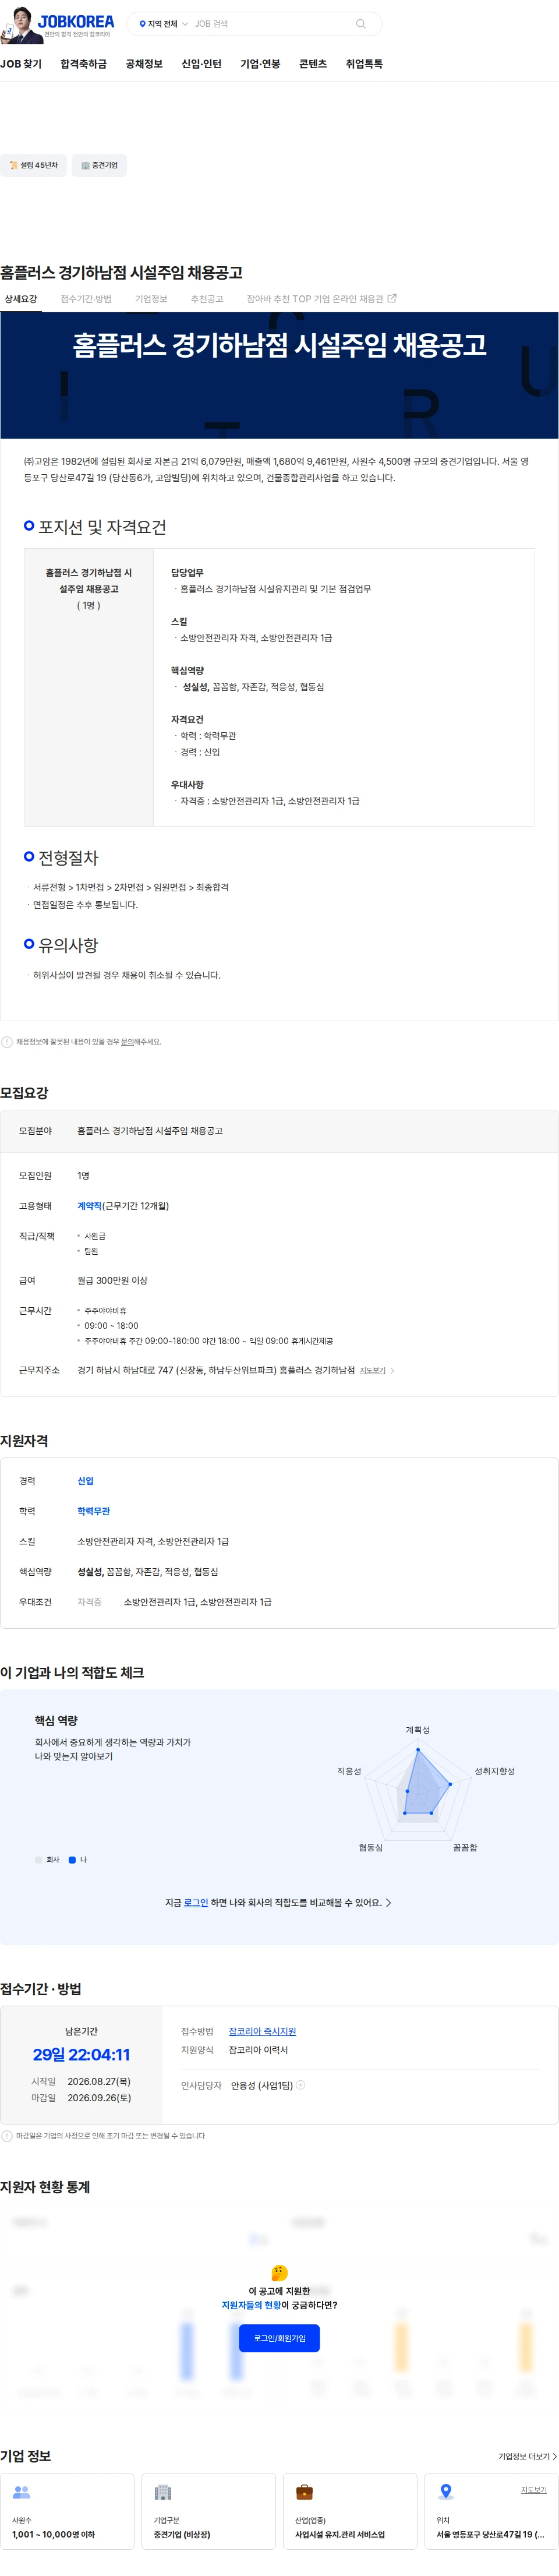Open the 신입·인턴 menu

(x=201, y=64)
